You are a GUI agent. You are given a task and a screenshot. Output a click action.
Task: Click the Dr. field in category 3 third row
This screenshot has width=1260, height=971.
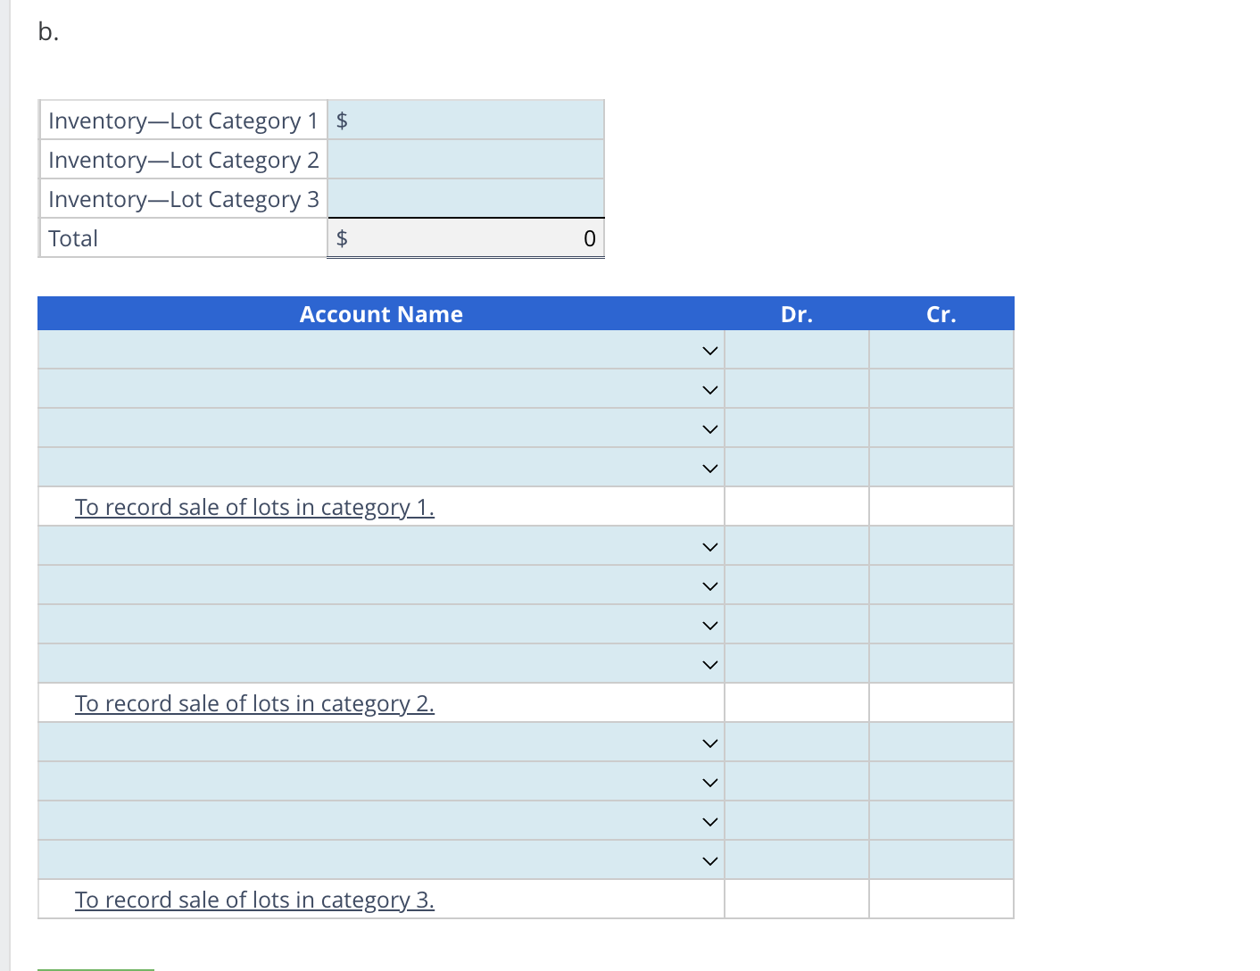(x=797, y=821)
